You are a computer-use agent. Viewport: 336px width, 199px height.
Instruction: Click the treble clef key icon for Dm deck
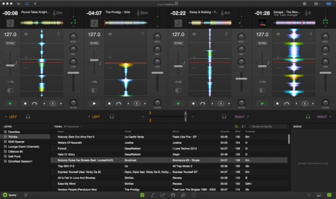[54, 13]
